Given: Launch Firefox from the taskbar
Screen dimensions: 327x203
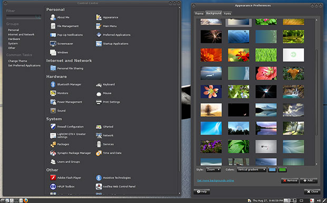Looking at the screenshot, I should point(26,200).
